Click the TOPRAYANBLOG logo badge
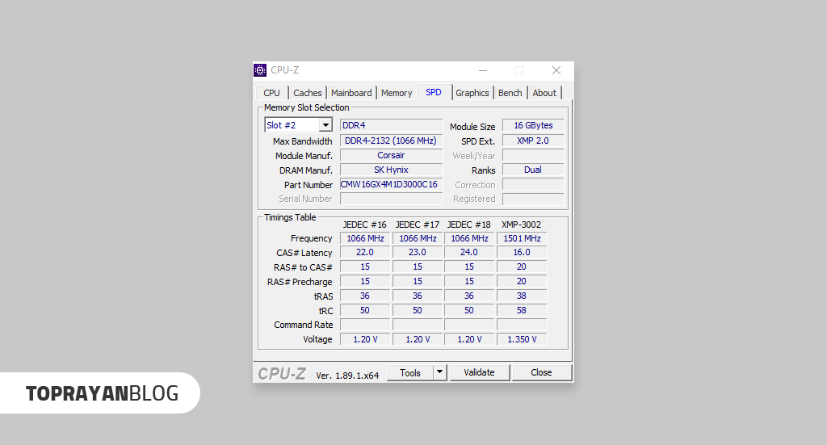The width and height of the screenshot is (827, 445). pyautogui.click(x=102, y=393)
